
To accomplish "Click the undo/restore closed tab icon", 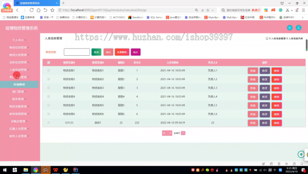I will [46, 10].
